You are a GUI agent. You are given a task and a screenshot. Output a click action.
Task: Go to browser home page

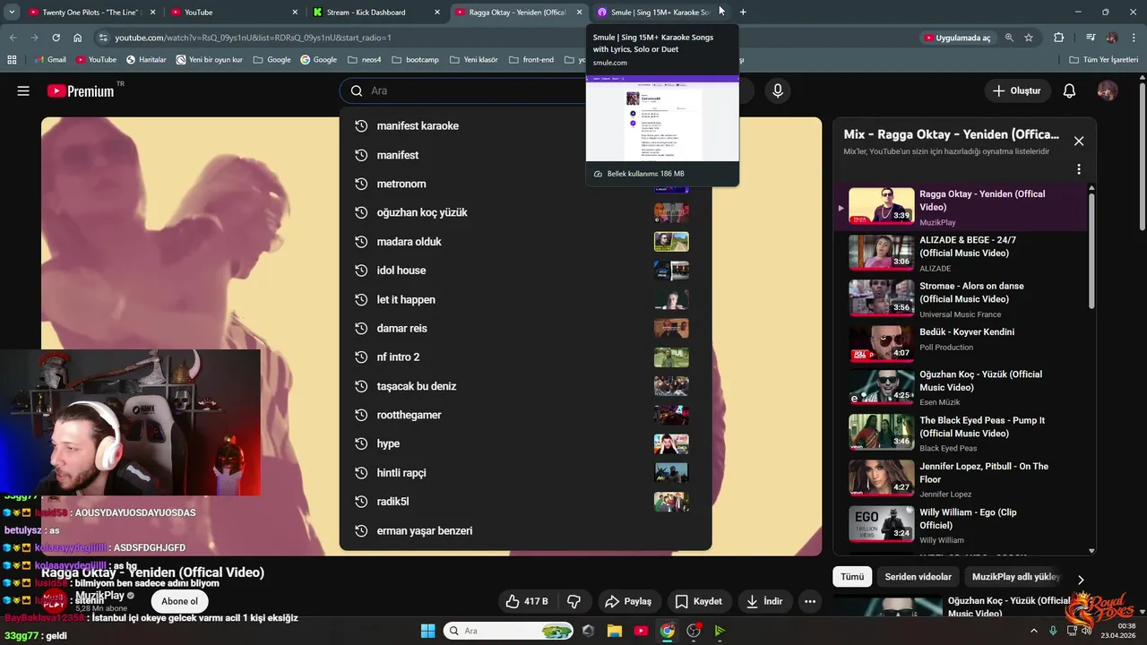tap(77, 38)
